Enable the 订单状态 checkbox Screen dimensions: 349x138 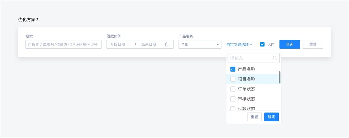tap(233, 89)
